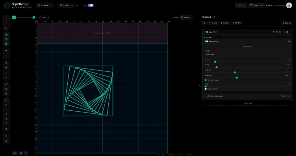Toggle Layer 1 visibility dot
This screenshot has height=156, width=296.
pyautogui.click(x=207, y=32)
